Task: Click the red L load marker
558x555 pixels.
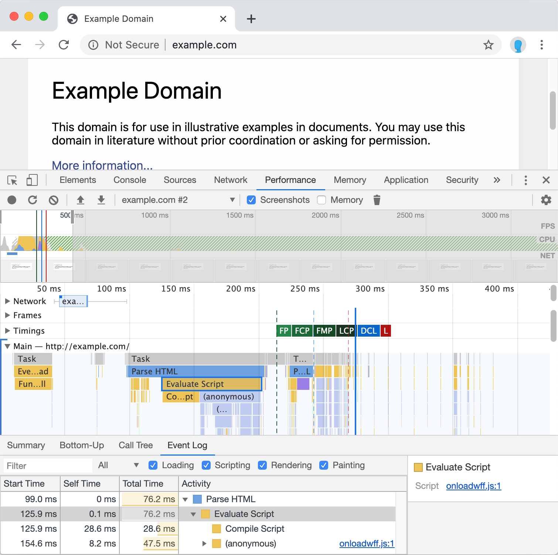Action: click(385, 331)
